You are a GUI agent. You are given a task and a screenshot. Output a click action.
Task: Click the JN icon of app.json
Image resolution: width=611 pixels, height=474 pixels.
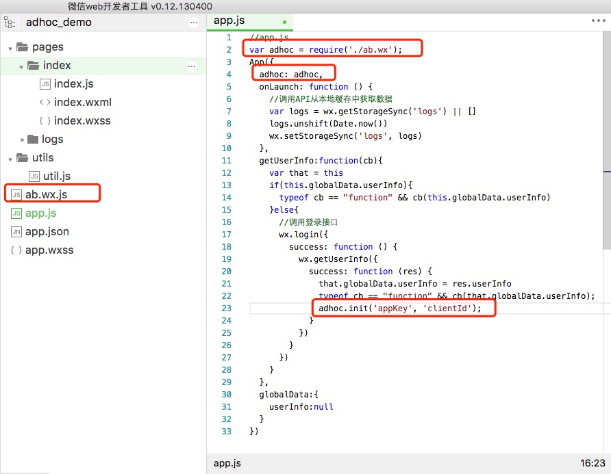click(16, 232)
